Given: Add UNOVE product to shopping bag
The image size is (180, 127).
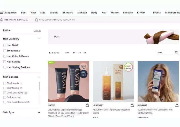Looking at the screenshot, I should [x=87, y=105].
